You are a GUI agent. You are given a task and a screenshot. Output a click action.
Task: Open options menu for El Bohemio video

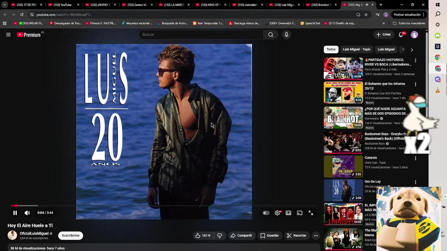(x=415, y=84)
